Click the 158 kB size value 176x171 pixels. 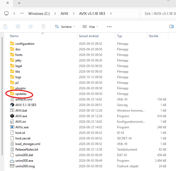(162, 99)
